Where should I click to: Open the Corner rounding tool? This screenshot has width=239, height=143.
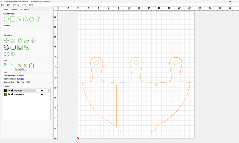pyautogui.click(x=13, y=47)
